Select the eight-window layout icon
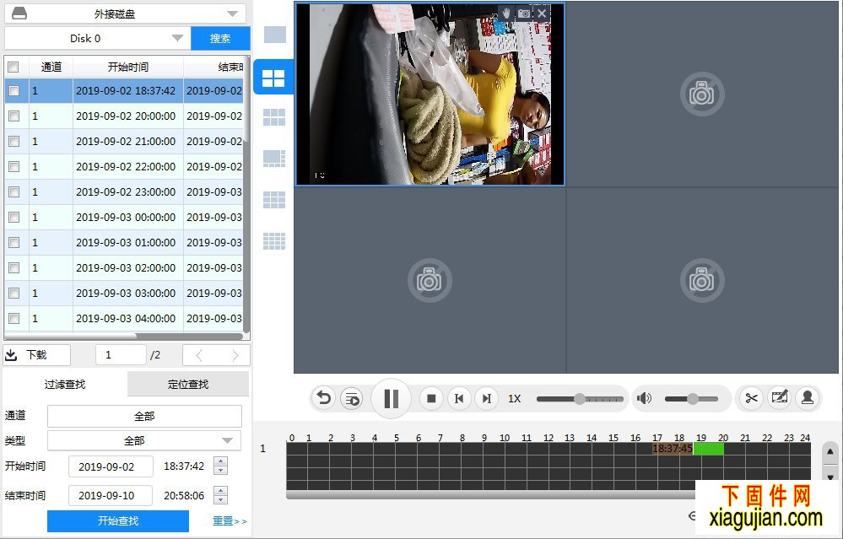 274,159
